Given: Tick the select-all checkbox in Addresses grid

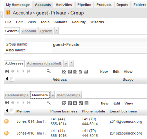Looking at the screenshot, I should coord(12,79).
